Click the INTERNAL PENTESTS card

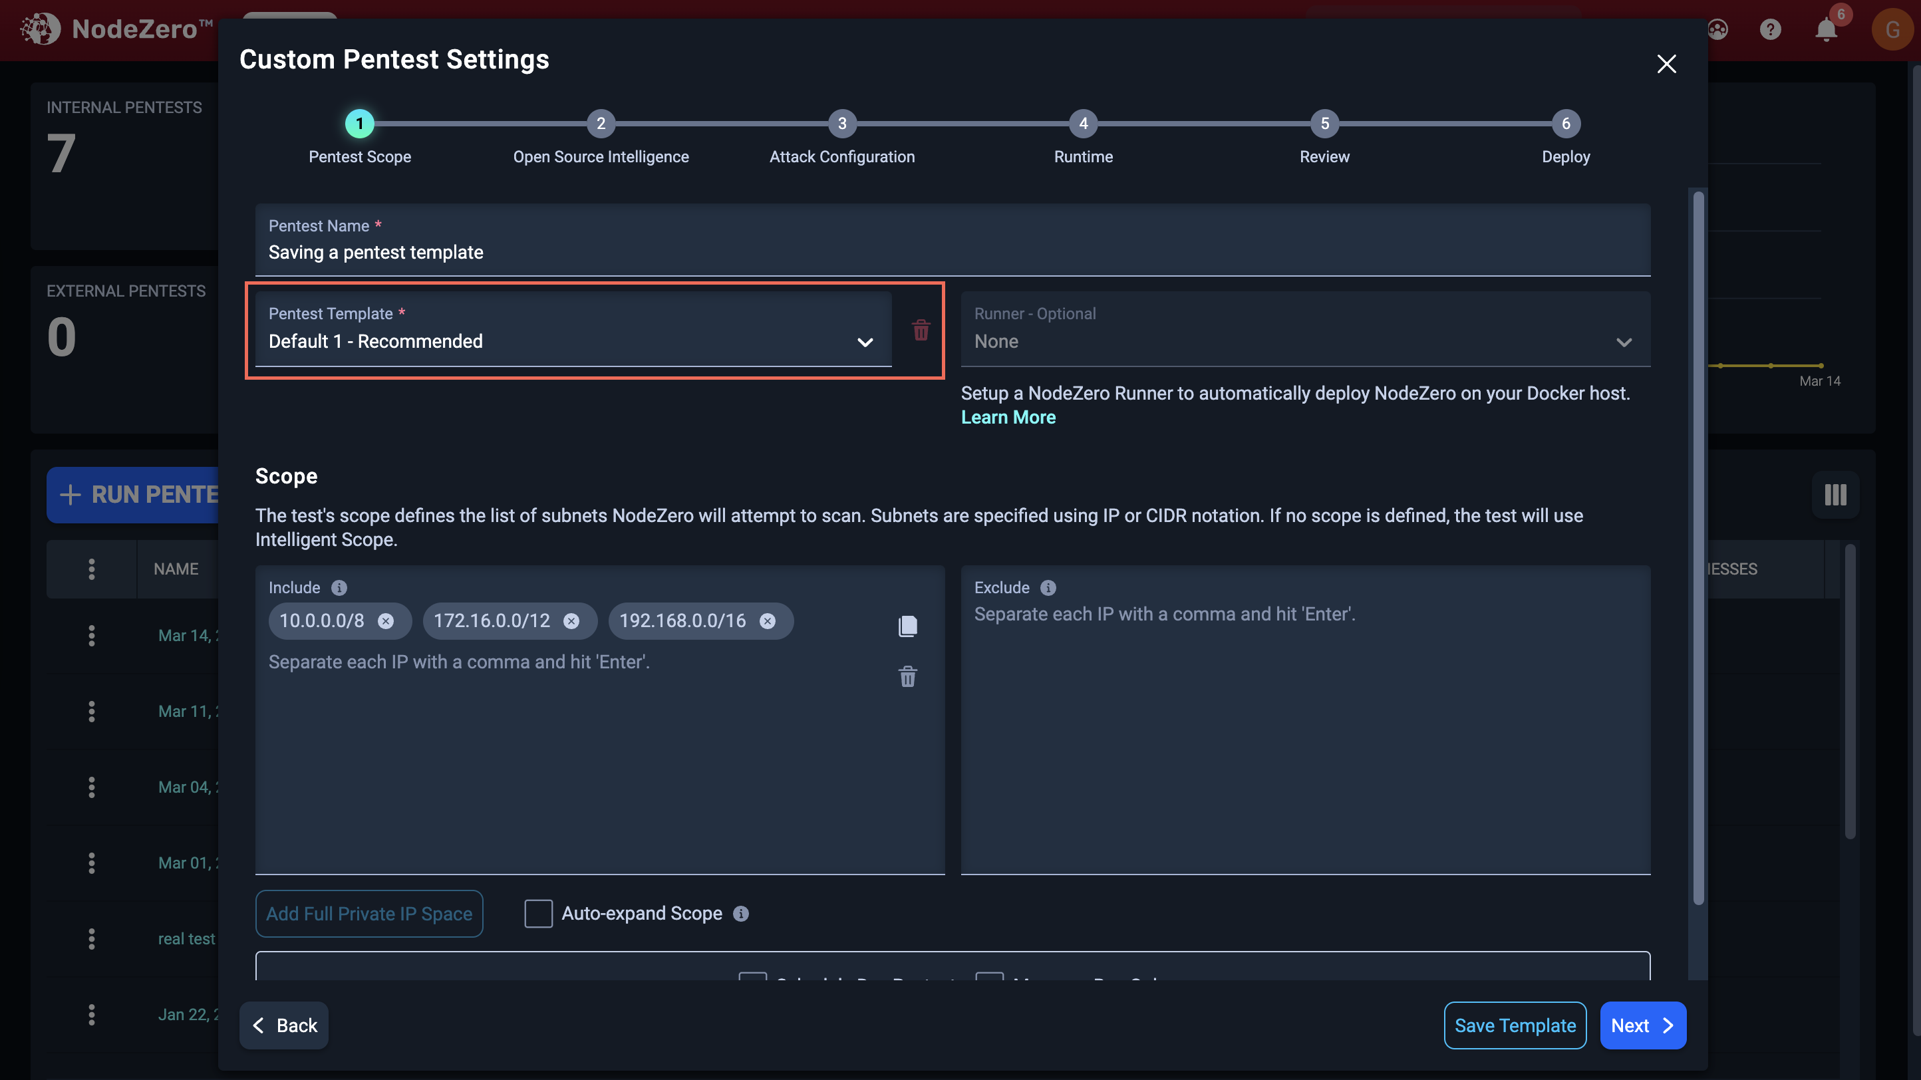pos(124,166)
